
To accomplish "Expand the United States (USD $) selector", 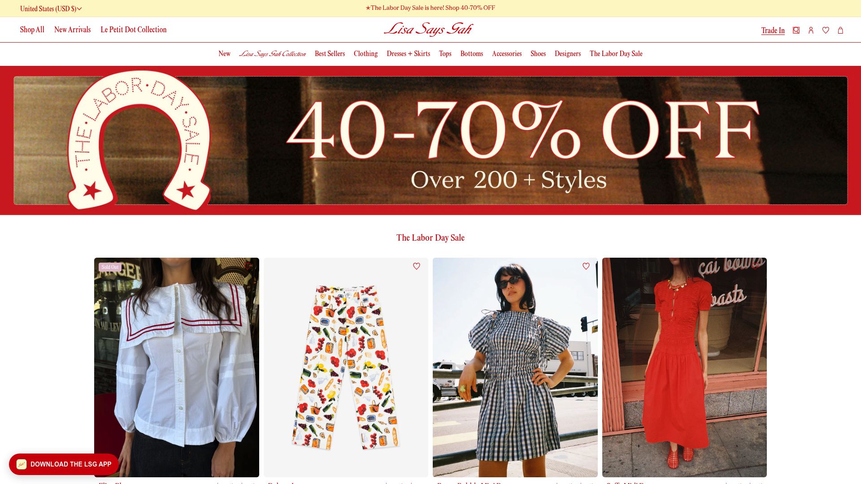I will pyautogui.click(x=51, y=9).
